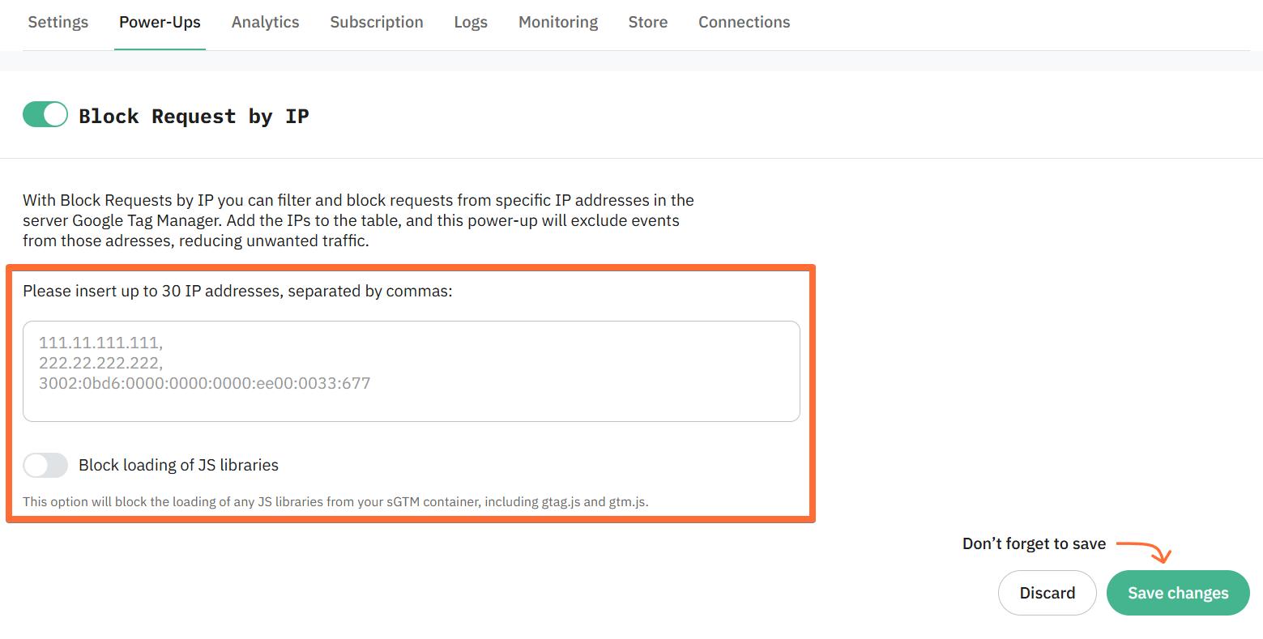Switch to the Analytics tab
Image resolution: width=1263 pixels, height=639 pixels.
pos(265,22)
